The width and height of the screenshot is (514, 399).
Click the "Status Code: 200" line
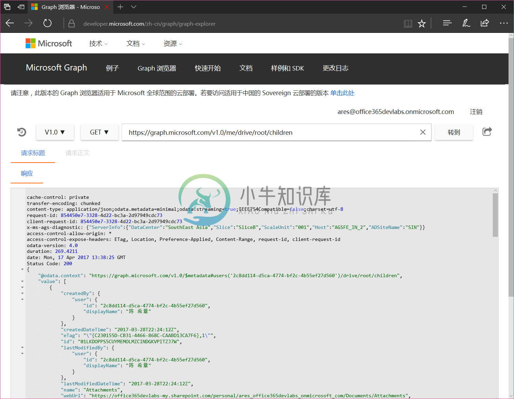[50, 263]
